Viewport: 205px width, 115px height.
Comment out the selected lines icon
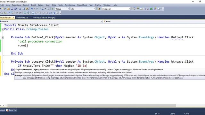pyautogui.click(x=25, y=13)
